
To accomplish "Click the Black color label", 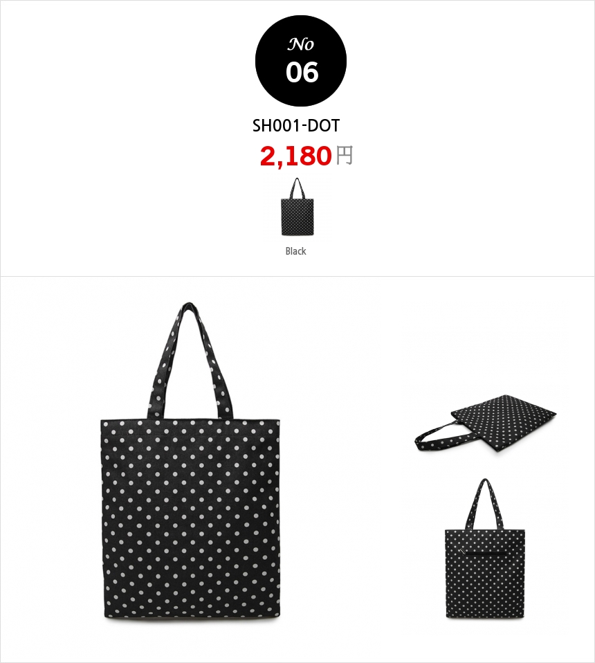I will [x=296, y=251].
